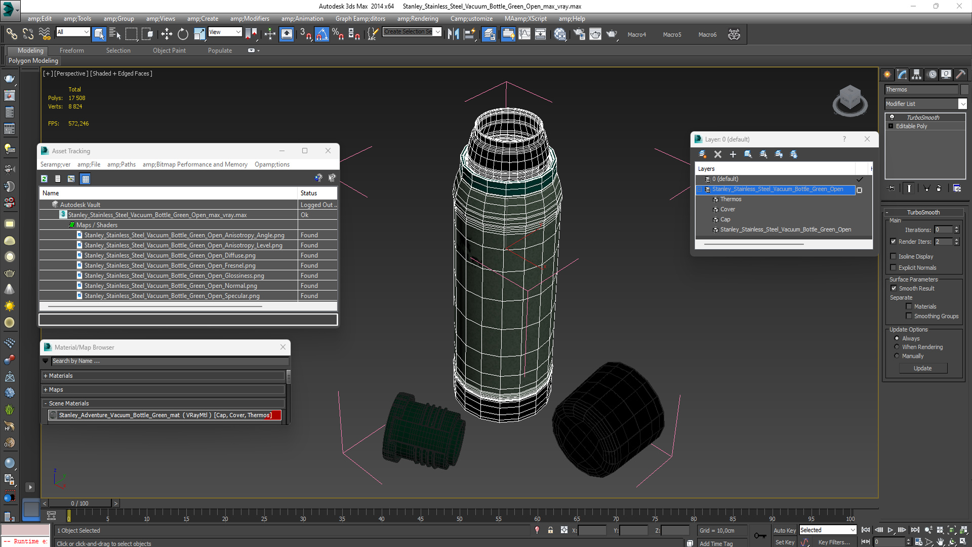The height and width of the screenshot is (547, 972).
Task: Click Iterations spinner arrows
Action: pyautogui.click(x=957, y=230)
